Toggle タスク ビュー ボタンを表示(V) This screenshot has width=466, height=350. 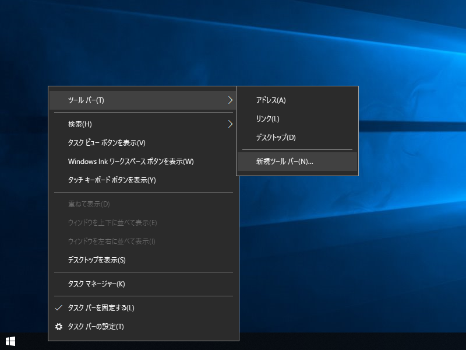tap(143, 143)
